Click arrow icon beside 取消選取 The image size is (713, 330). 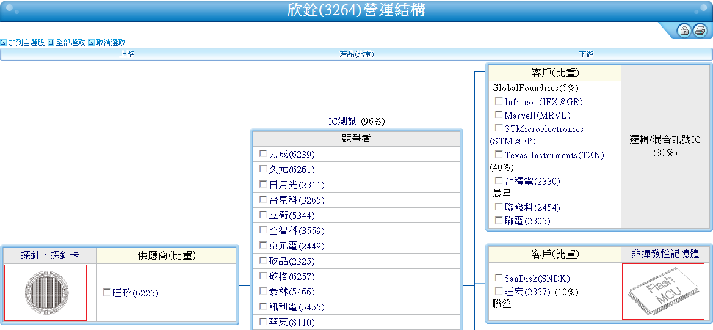[x=91, y=42]
